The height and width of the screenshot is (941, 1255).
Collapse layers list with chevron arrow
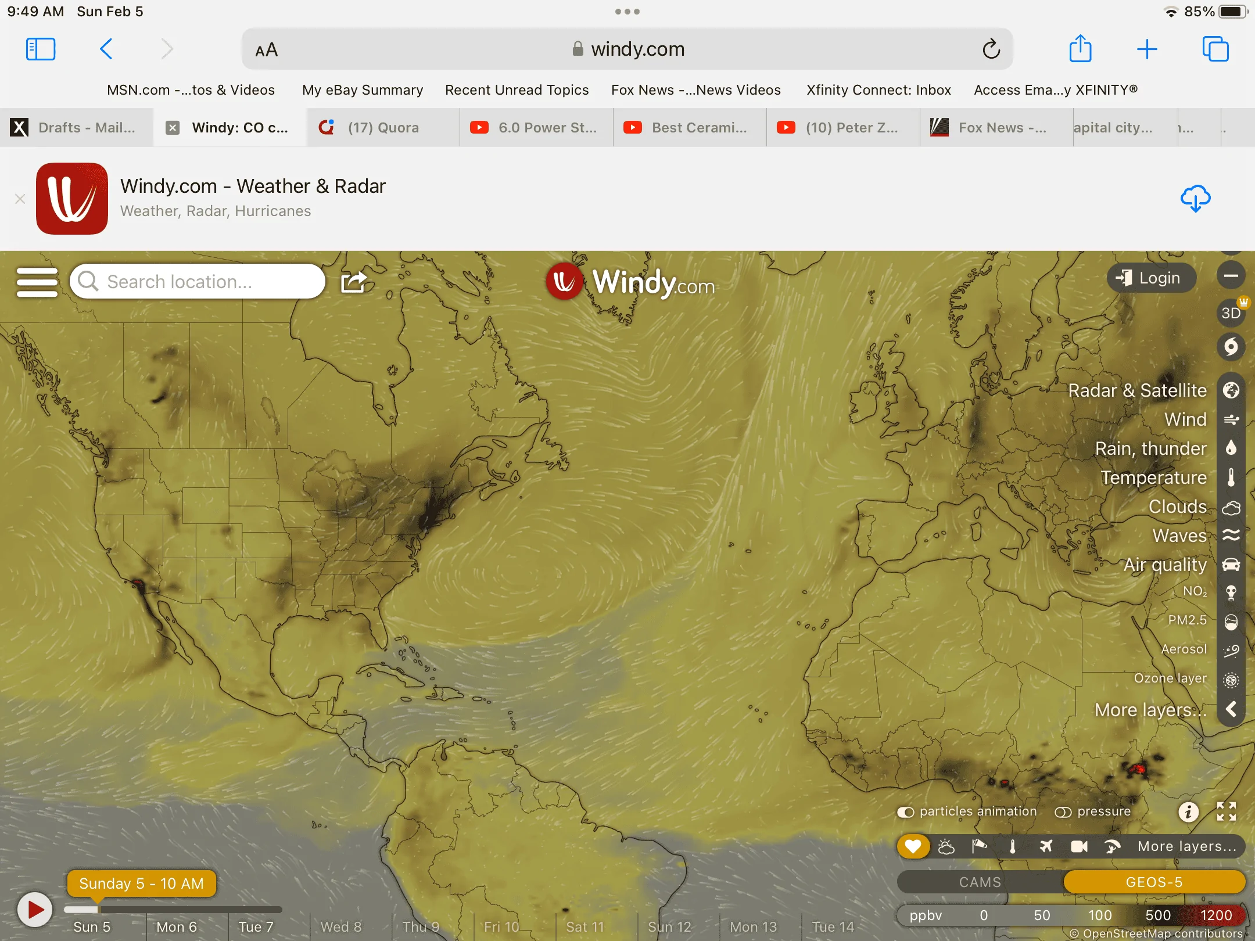tap(1231, 709)
